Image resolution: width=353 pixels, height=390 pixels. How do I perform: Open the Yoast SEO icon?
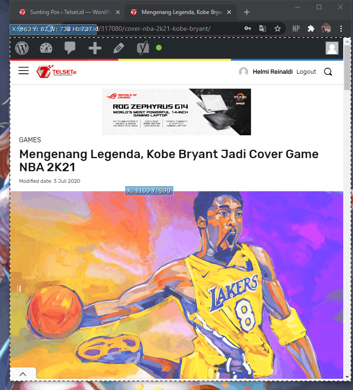point(143,48)
